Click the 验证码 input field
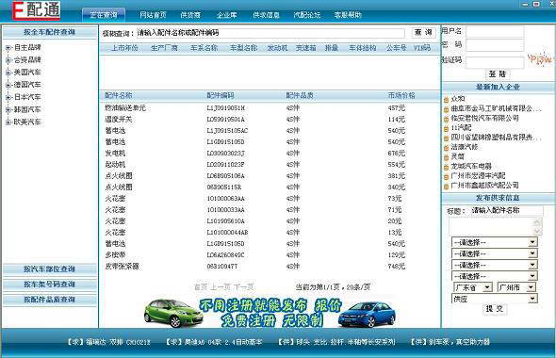The width and height of the screenshot is (556, 358). [x=495, y=61]
